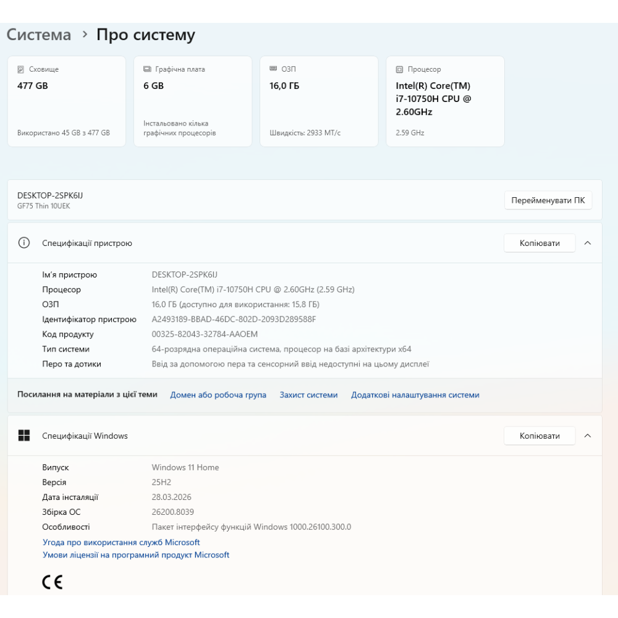Open Угода про використання служб Microsoft
The height and width of the screenshot is (618, 618).
click(x=121, y=542)
